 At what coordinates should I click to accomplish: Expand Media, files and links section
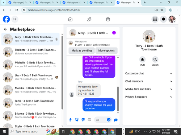tap(149, 89)
